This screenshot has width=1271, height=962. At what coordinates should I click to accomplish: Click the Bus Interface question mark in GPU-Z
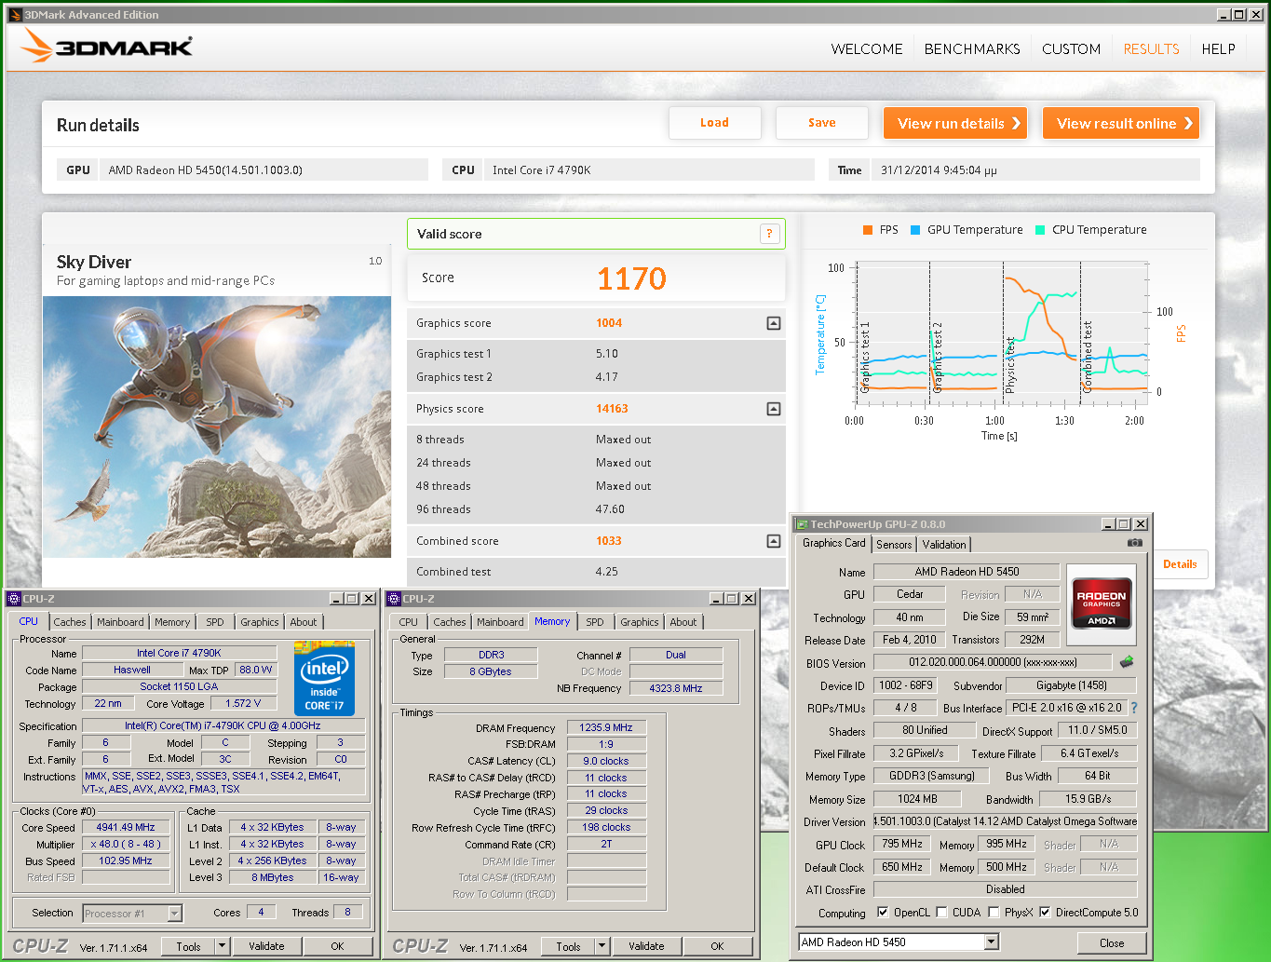[1134, 708]
